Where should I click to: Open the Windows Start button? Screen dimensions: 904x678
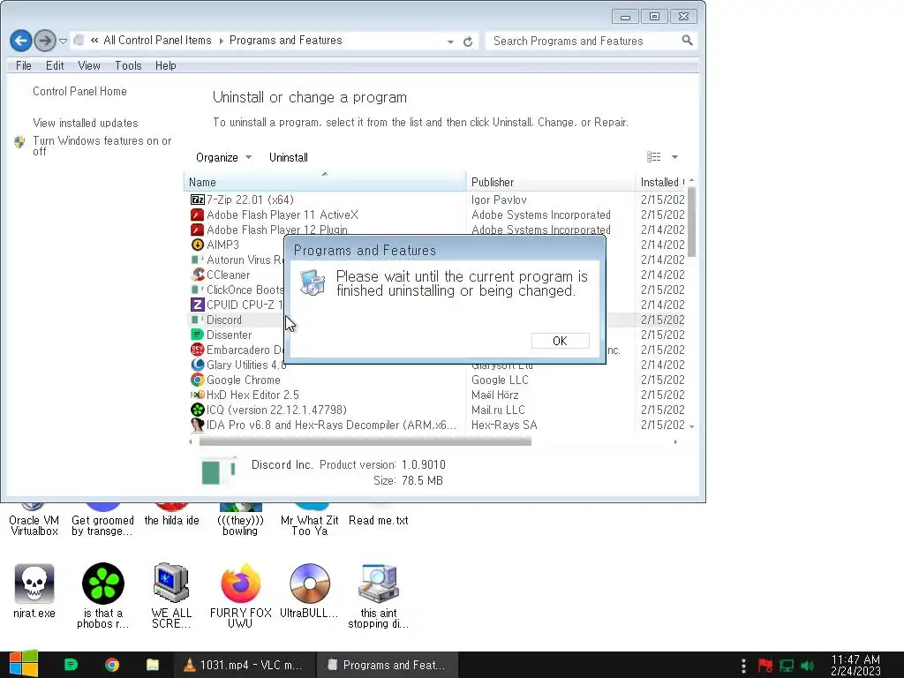coord(23,664)
